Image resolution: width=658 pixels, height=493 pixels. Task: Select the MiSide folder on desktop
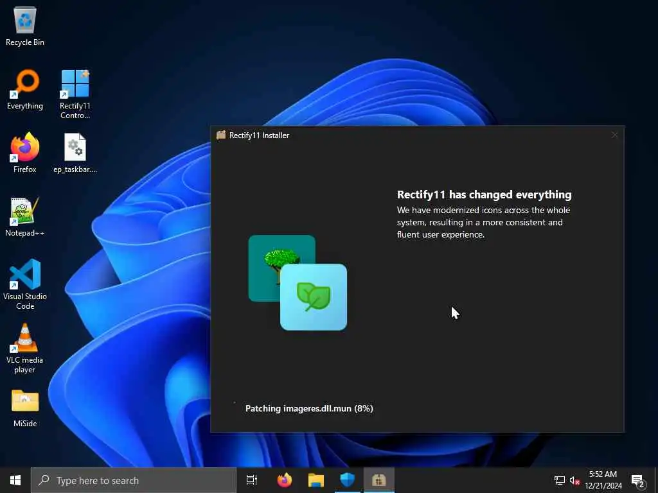pos(25,408)
